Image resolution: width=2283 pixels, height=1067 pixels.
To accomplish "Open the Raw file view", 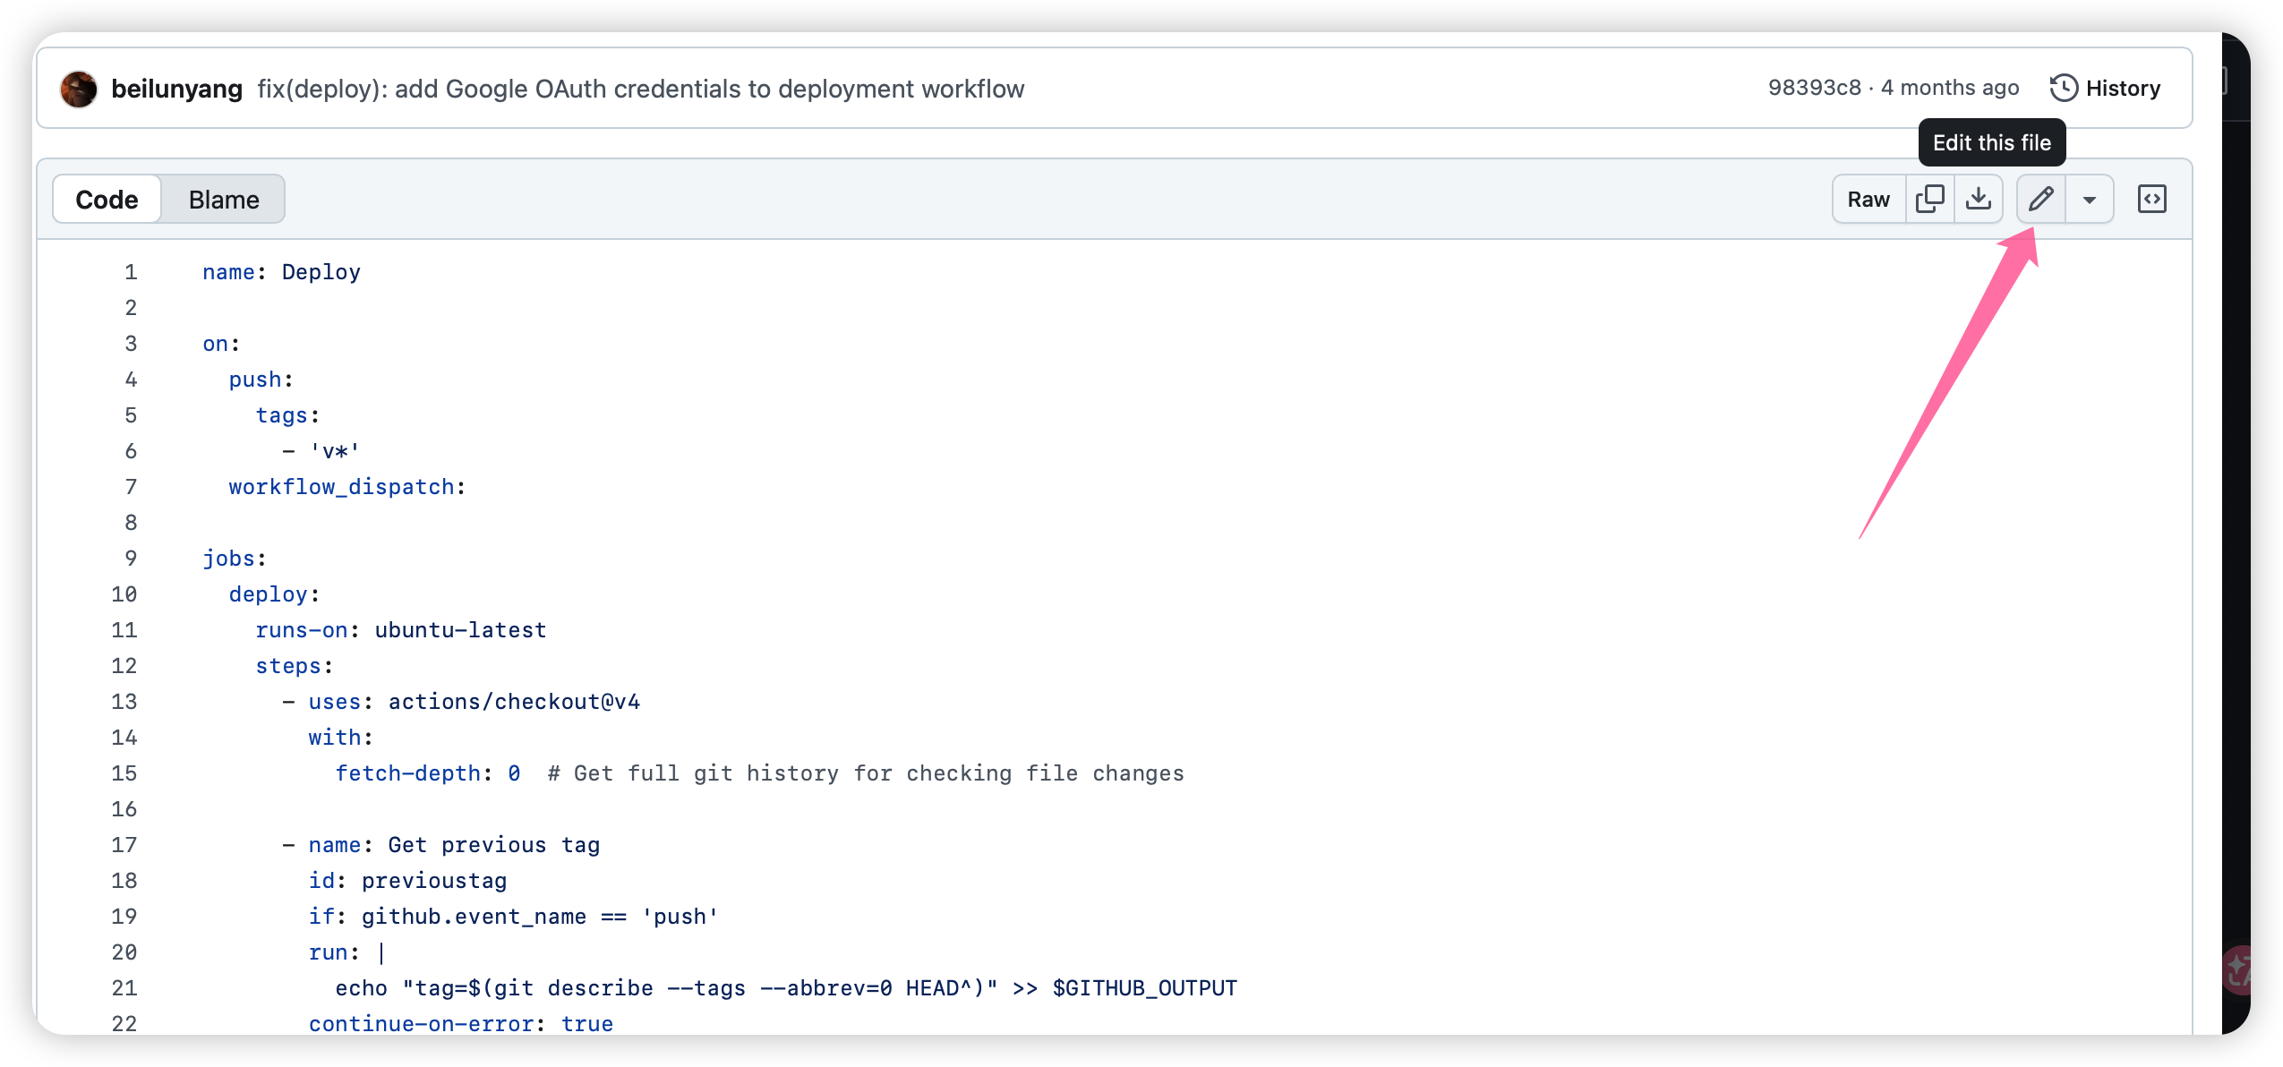I will [1868, 200].
